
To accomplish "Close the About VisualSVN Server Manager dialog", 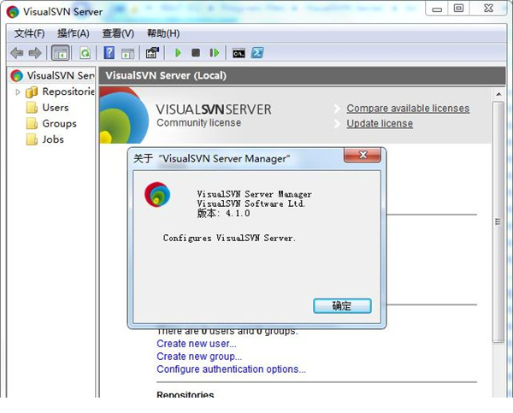I will [x=363, y=155].
